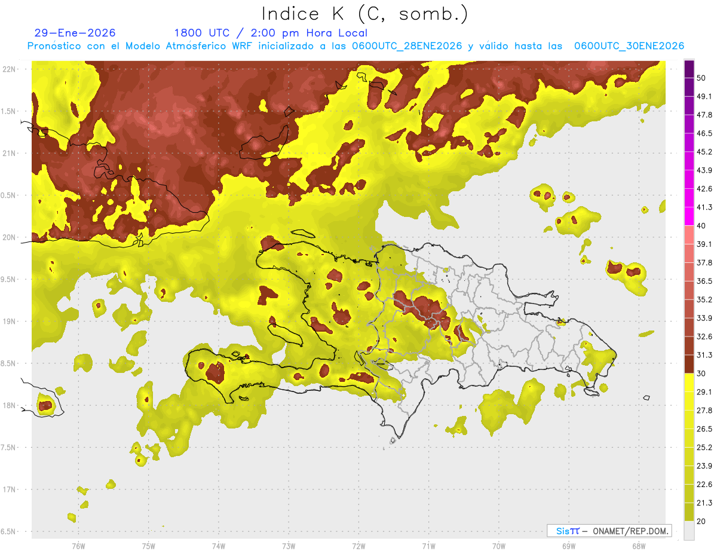717x554 pixels.
Task: Click the "42.6" color scale value
Action: (x=704, y=189)
